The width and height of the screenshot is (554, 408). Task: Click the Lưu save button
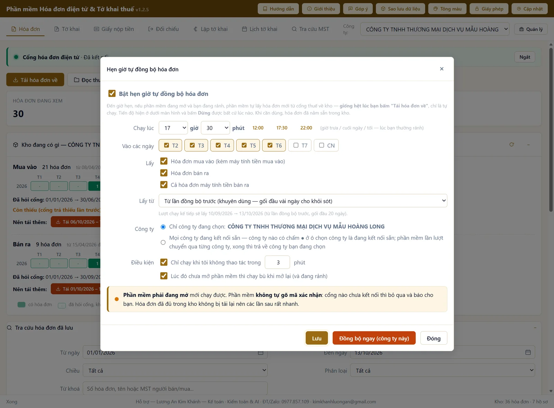coord(317,338)
